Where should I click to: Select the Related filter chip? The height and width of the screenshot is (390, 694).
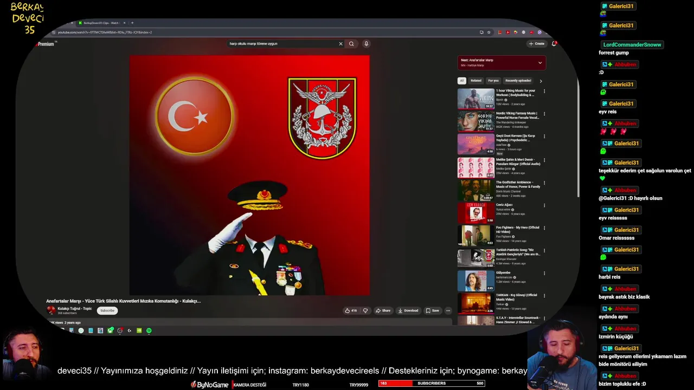[476, 81]
